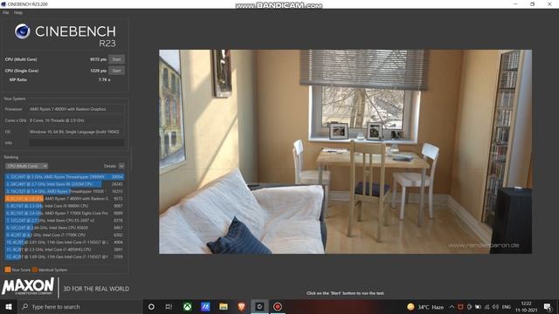Open network status tray icon
Image resolution: width=559 pixels, height=314 pixels.
click(487, 307)
